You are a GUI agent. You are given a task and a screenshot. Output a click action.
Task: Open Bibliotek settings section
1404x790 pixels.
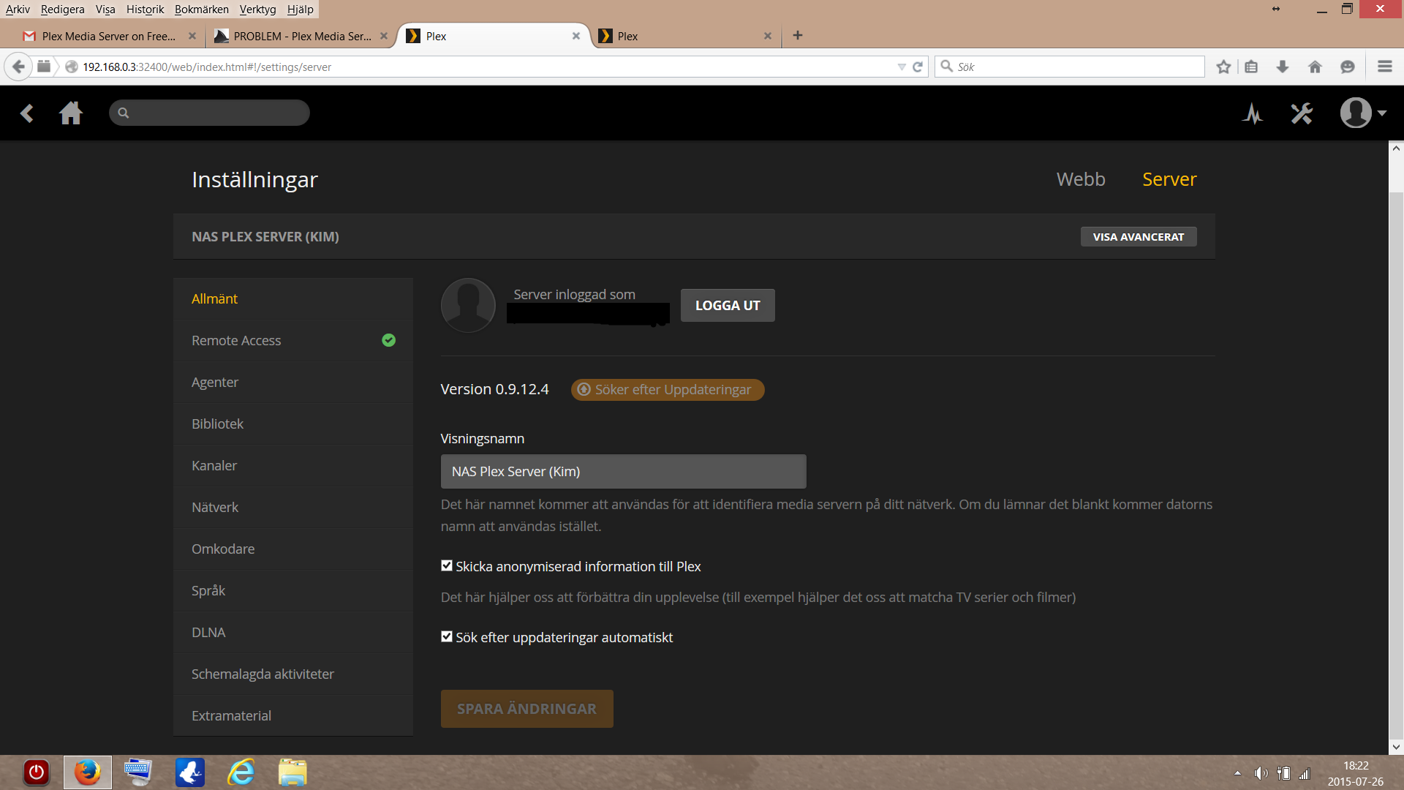coord(293,424)
